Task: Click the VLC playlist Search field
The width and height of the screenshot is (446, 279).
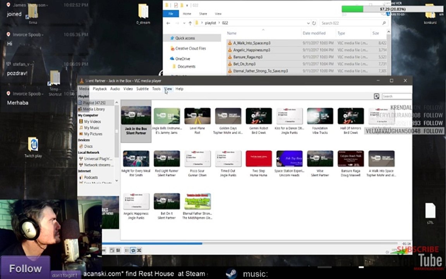Action: (x=396, y=96)
